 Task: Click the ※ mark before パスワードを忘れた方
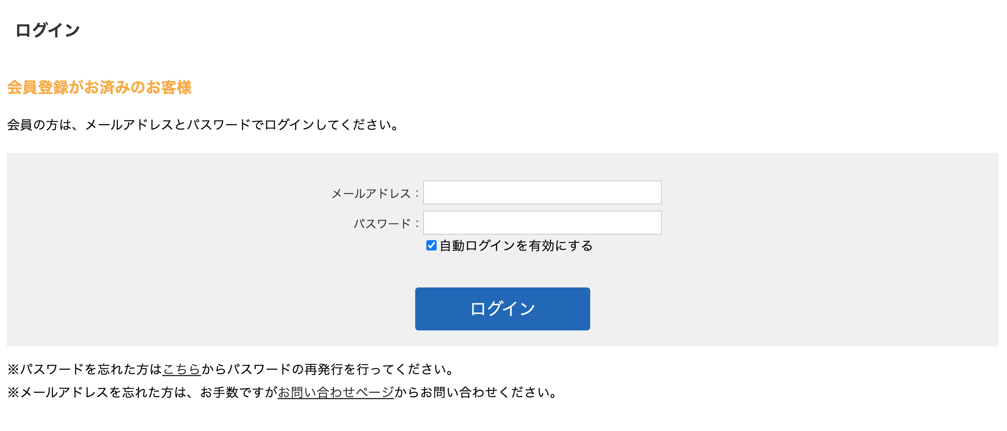click(x=13, y=369)
